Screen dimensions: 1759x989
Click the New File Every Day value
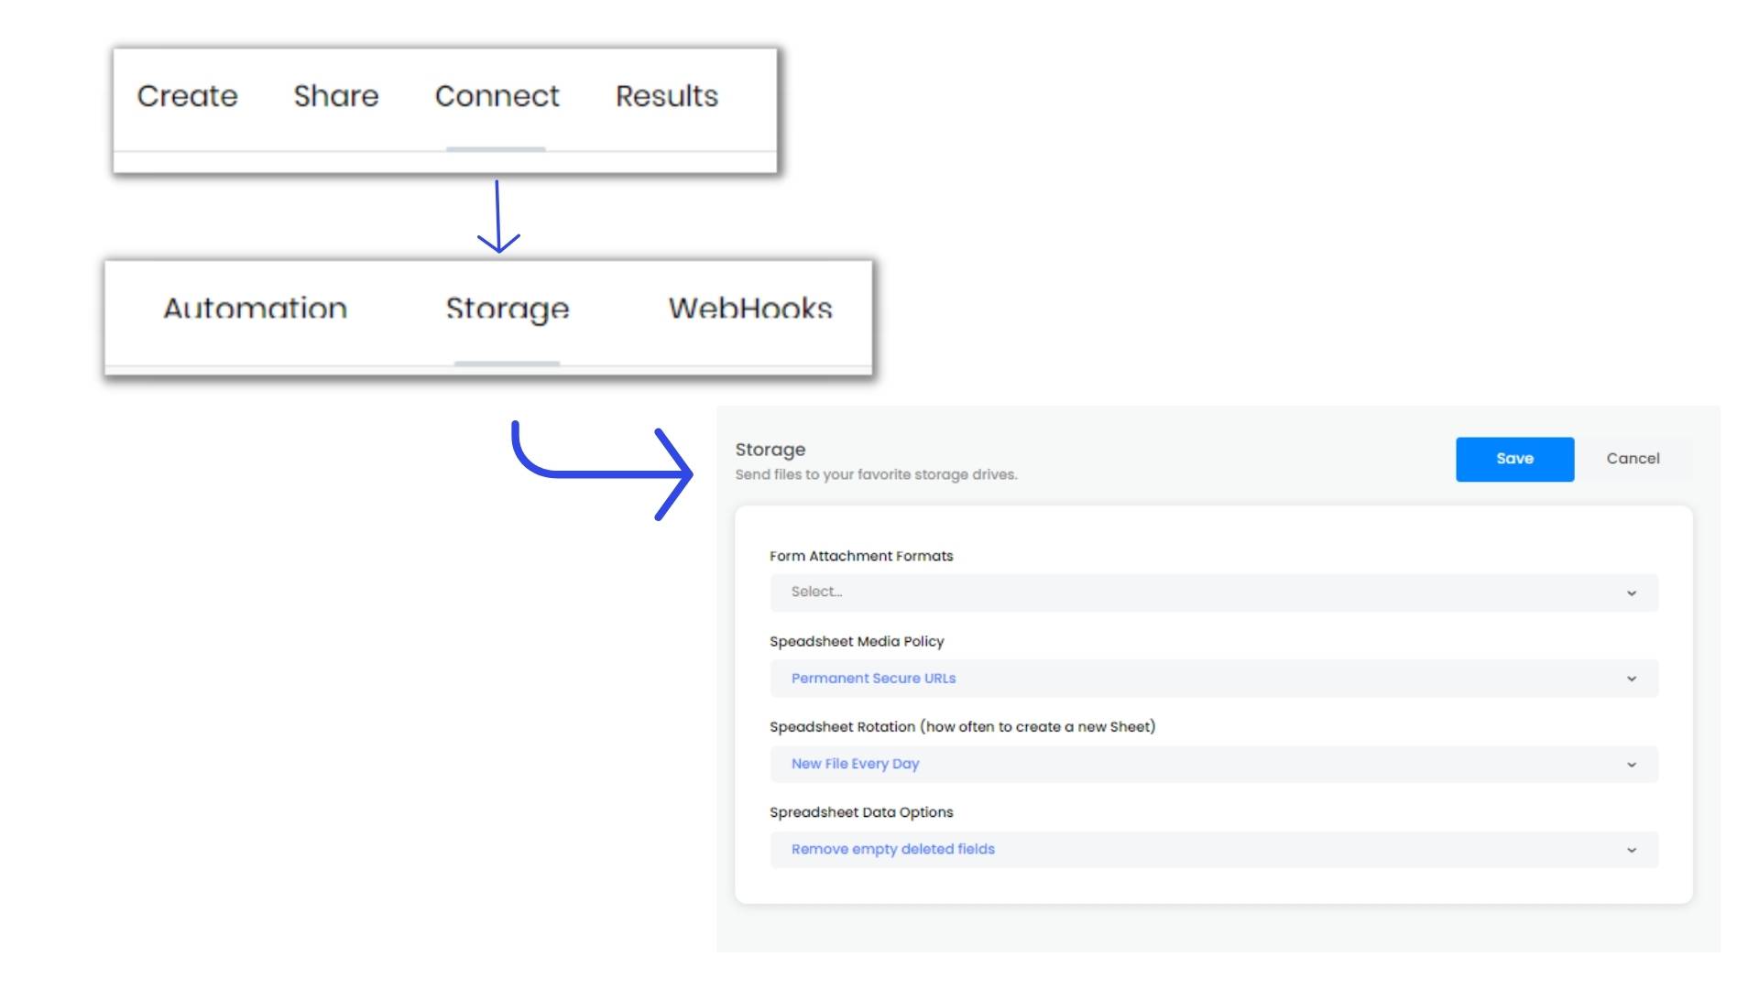coord(855,764)
